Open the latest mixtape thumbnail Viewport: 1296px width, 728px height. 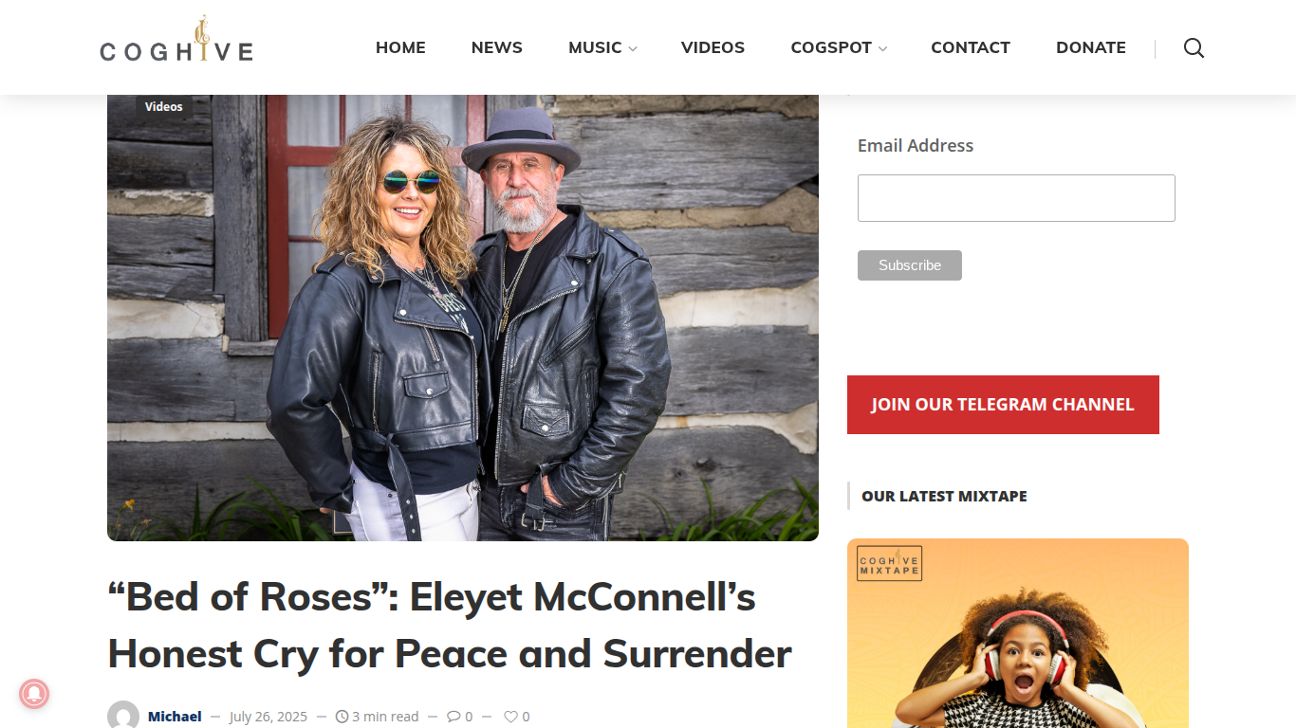pyautogui.click(x=1018, y=633)
